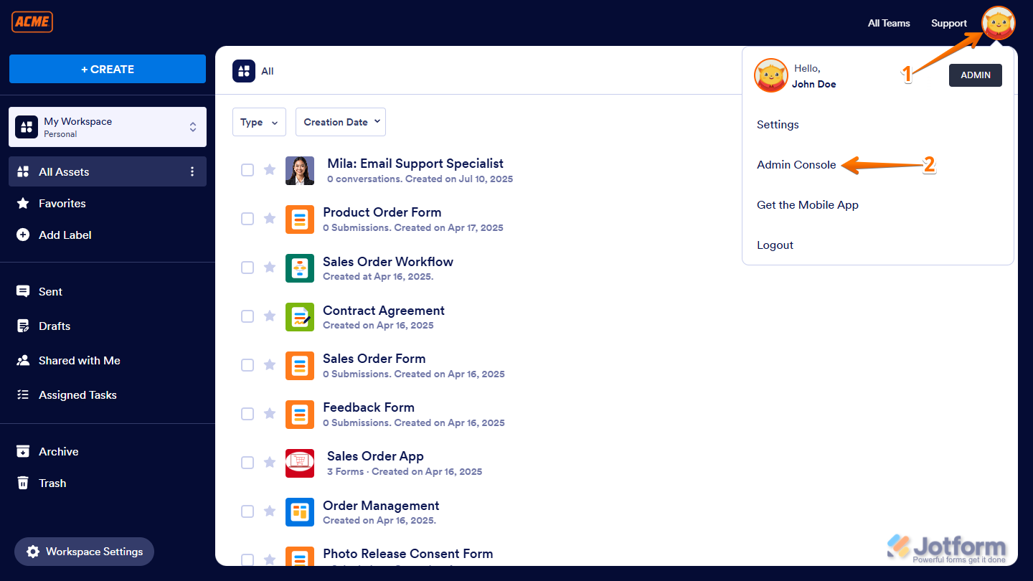Open the Type filter dropdown

point(259,122)
